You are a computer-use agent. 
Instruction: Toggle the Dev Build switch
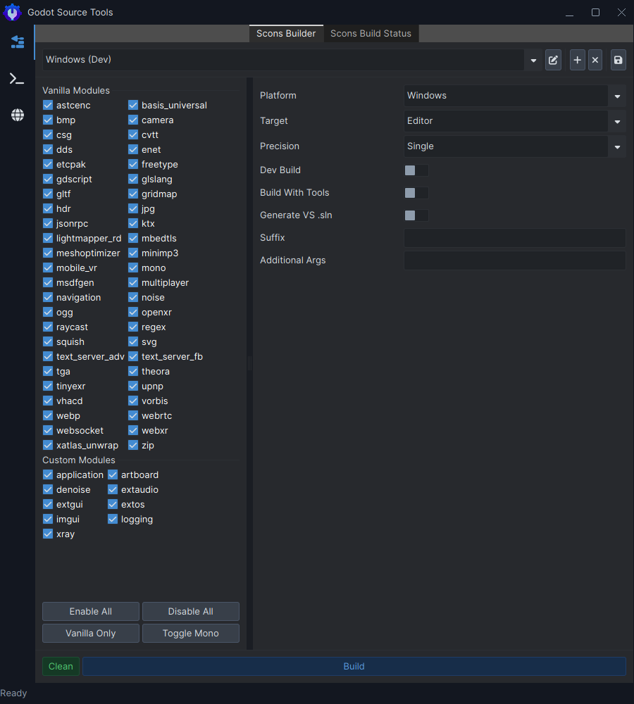coord(416,170)
